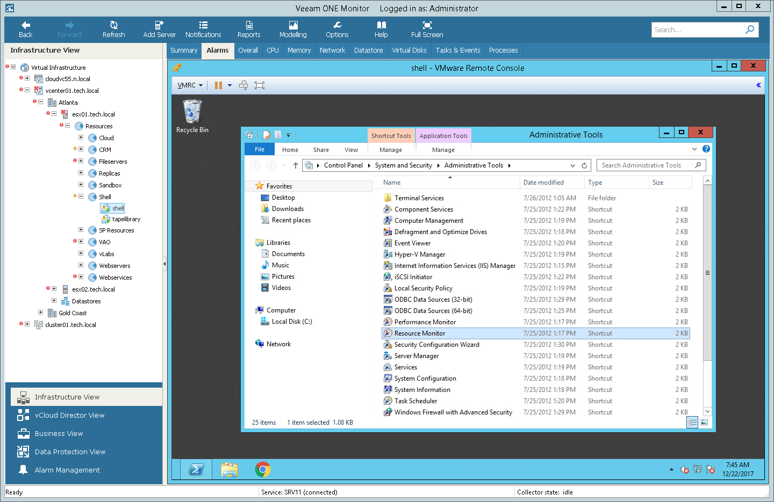This screenshot has height=502, width=774.
Task: Expand the Gold Coast datacenter node
Action: [40, 312]
